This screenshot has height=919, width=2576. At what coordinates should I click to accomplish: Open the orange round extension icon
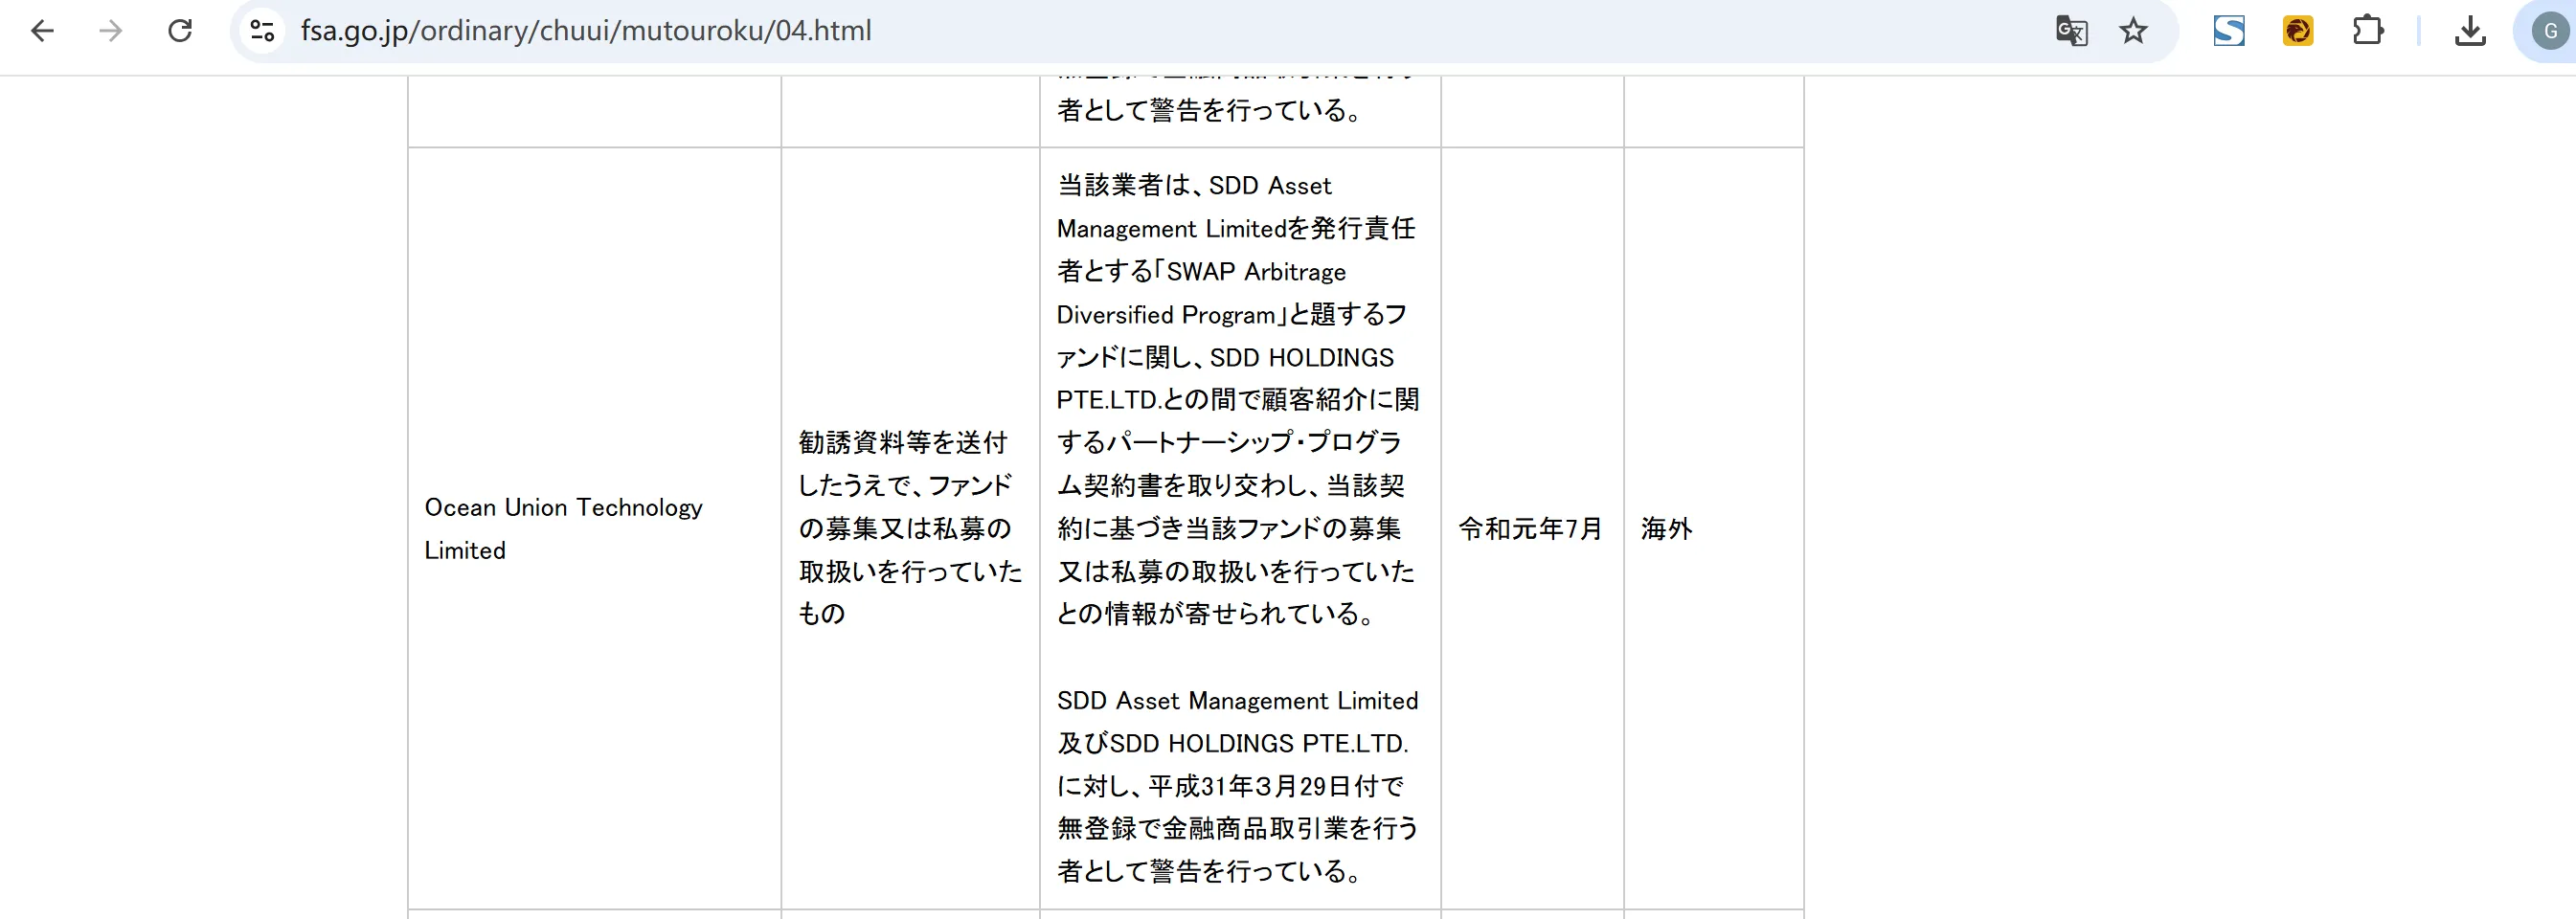coord(2297,31)
